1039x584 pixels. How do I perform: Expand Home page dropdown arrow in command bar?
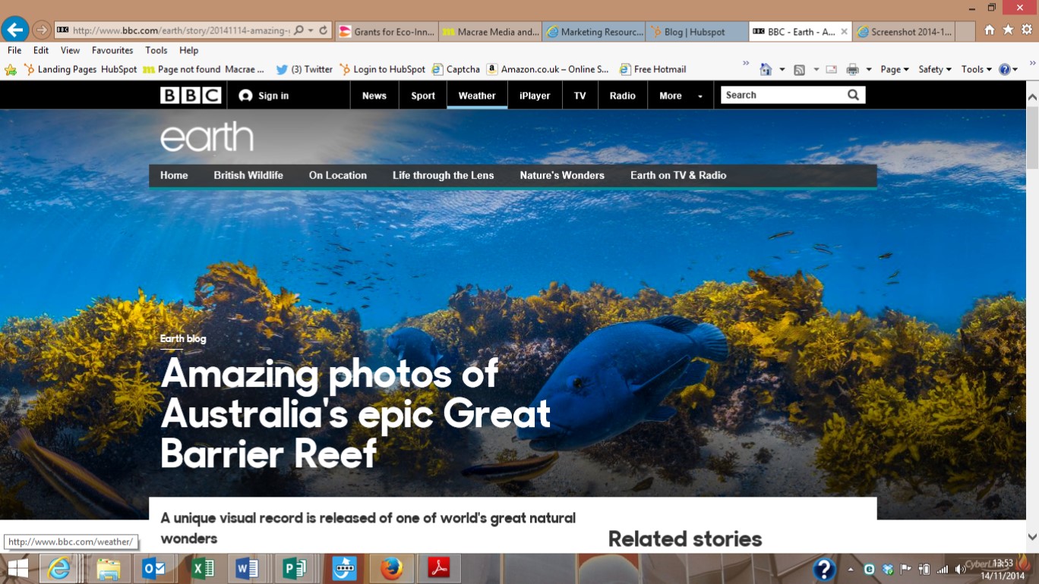pyautogui.click(x=782, y=70)
